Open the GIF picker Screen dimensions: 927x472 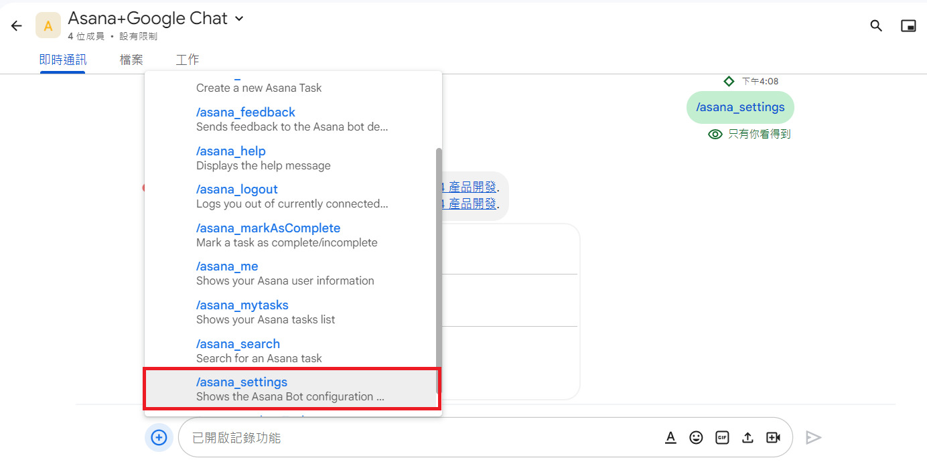tap(722, 438)
